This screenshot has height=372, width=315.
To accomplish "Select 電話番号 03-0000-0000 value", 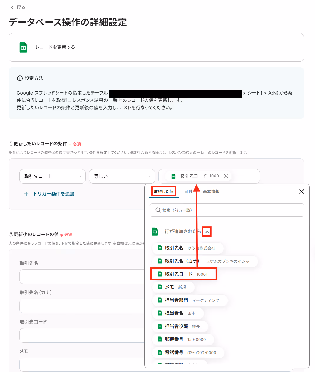I will click(188, 352).
